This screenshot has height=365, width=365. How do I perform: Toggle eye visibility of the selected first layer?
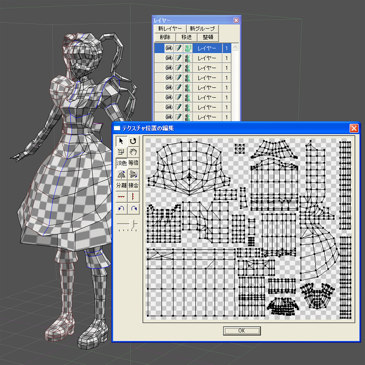click(x=169, y=48)
